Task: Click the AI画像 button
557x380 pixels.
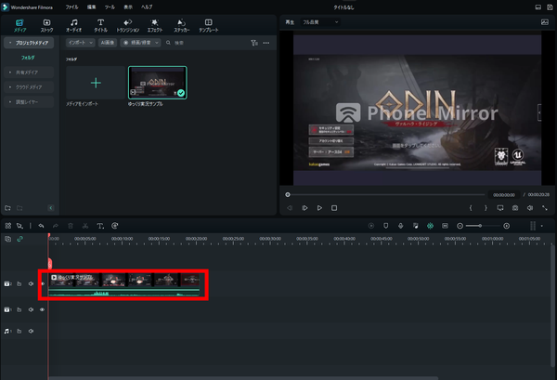Action: pos(108,43)
